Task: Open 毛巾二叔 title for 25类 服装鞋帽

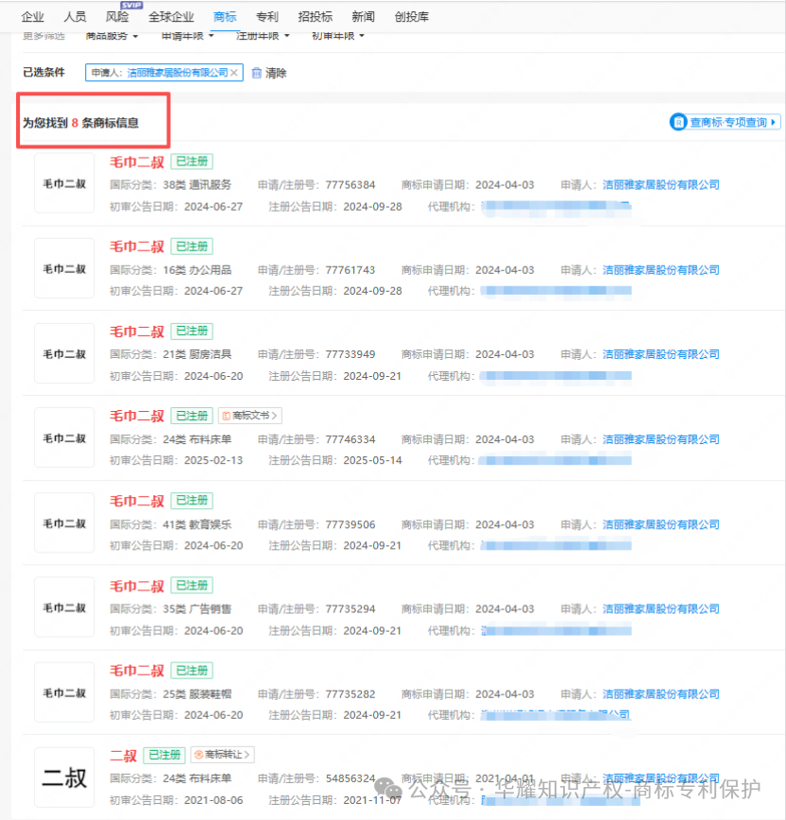Action: point(137,671)
